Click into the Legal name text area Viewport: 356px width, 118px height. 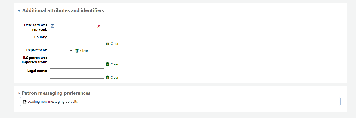77,73
